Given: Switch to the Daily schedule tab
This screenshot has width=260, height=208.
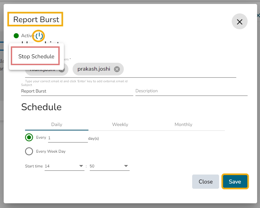Looking at the screenshot, I should tap(57, 124).
